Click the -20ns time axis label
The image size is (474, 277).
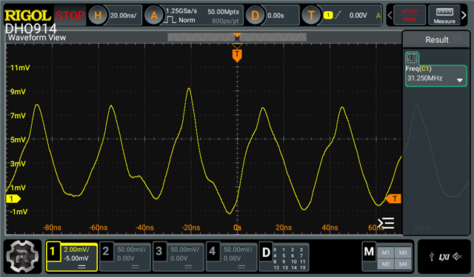pos(191,228)
